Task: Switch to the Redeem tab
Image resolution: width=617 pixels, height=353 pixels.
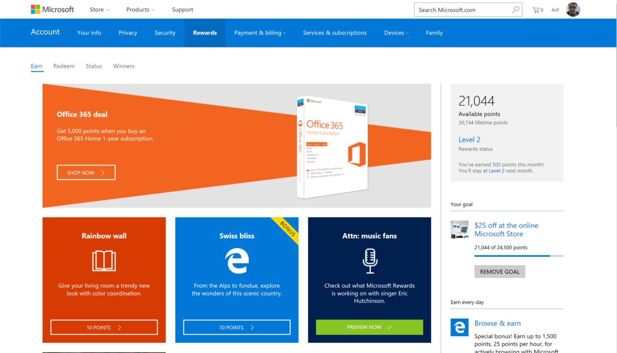Action: [x=64, y=66]
